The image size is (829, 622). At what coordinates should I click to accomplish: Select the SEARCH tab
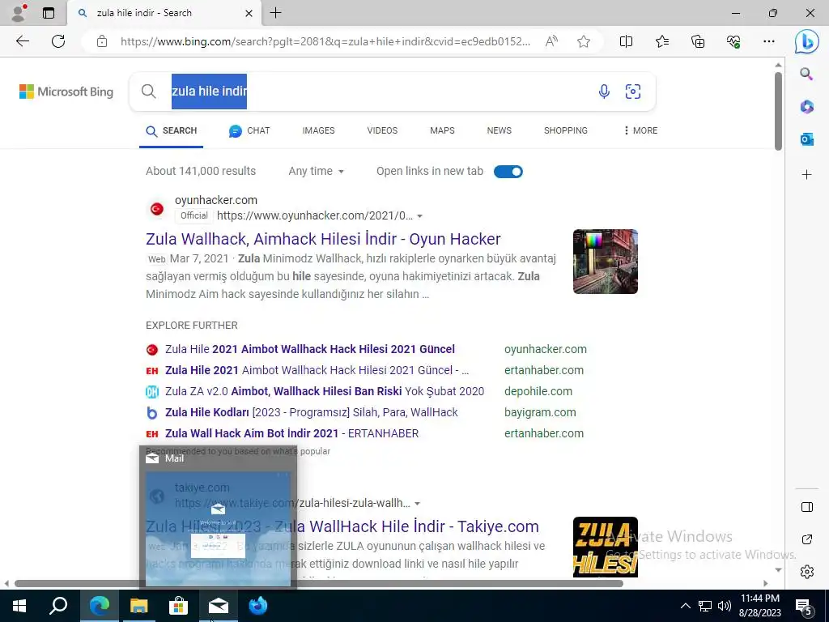172,130
